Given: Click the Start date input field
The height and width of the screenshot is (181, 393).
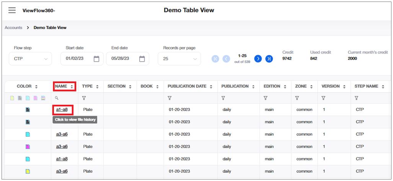Looking at the screenshot, I should tap(77, 59).
